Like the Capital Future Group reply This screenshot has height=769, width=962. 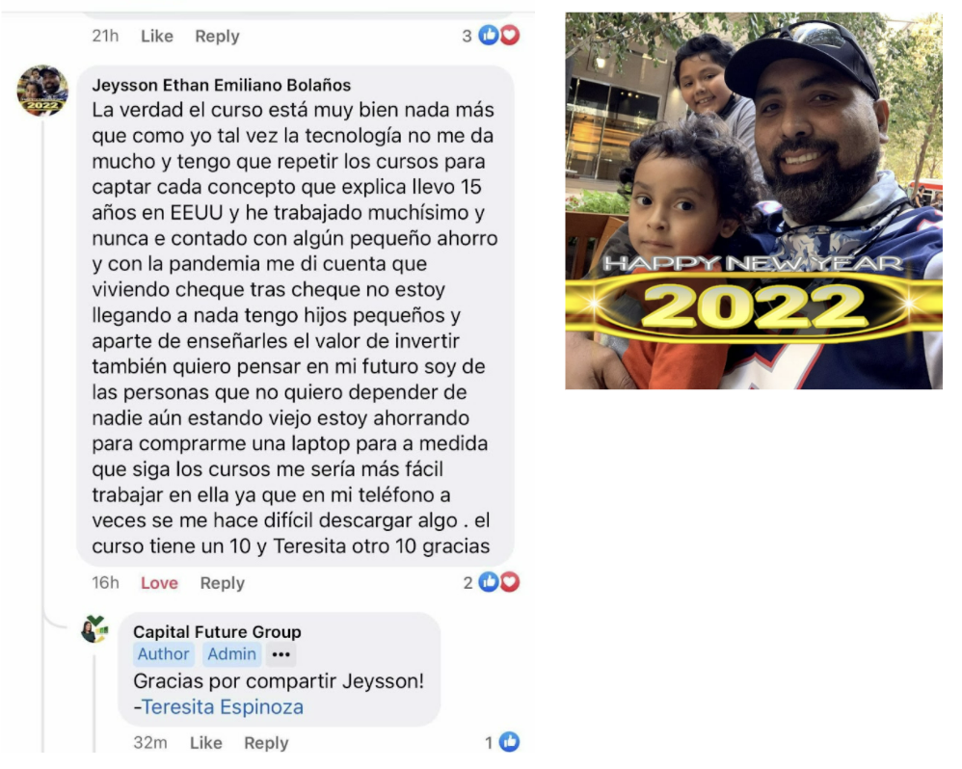206,743
